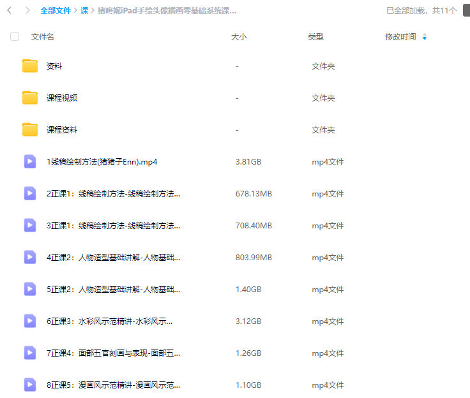This screenshot has width=470, height=398.
Task: Navigate to 课 breadcrumb folder
Action: [84, 11]
